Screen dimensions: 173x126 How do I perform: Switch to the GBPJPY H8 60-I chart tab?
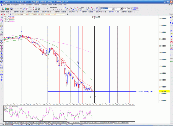(47, 12)
